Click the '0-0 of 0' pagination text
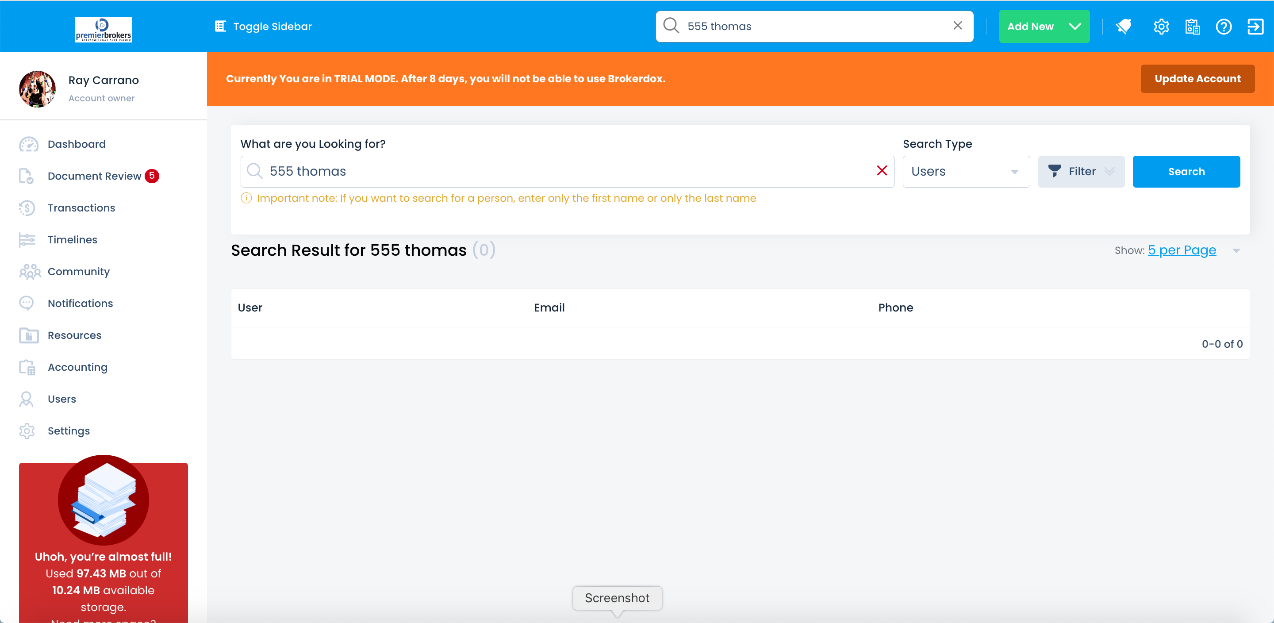The image size is (1274, 623). (x=1222, y=344)
